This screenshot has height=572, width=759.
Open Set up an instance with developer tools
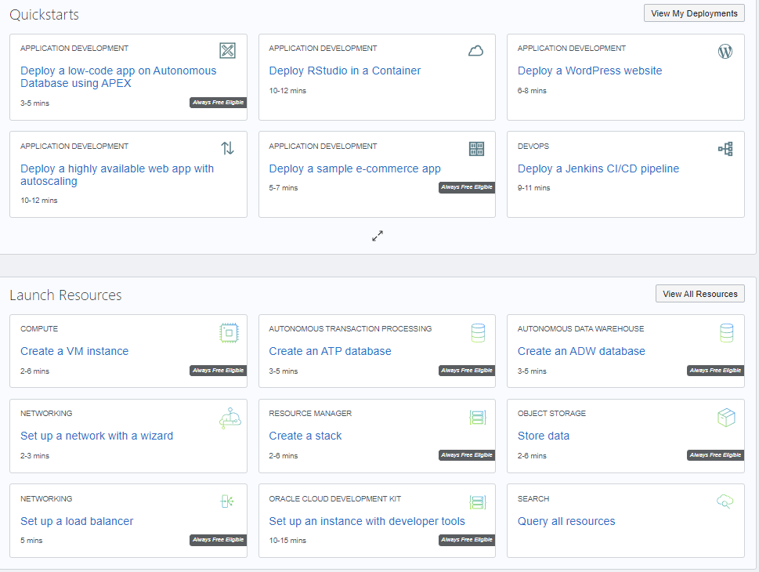[x=367, y=521]
